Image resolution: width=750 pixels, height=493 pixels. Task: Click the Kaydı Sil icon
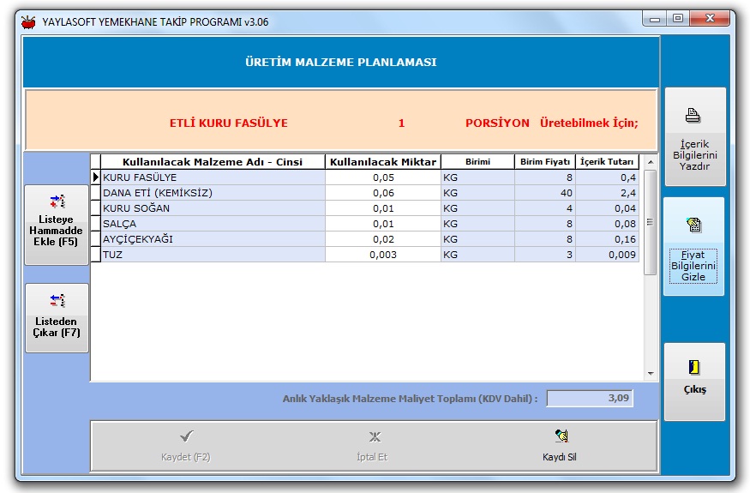coord(561,436)
